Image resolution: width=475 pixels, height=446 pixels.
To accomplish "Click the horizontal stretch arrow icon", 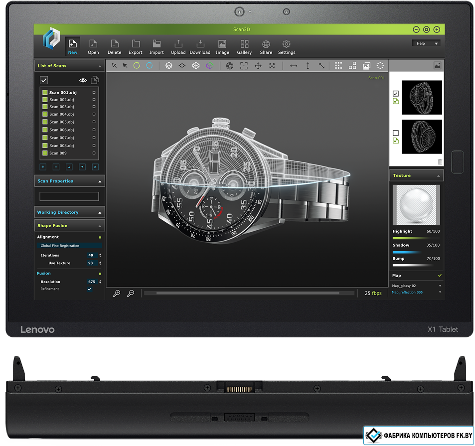I will [294, 66].
